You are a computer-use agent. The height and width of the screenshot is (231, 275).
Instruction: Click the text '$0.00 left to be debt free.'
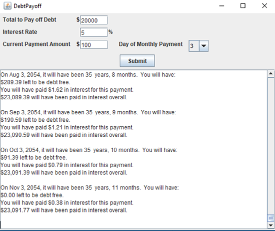point(32,195)
